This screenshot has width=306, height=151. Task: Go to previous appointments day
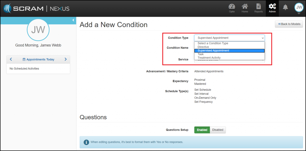pyautogui.click(x=11, y=59)
